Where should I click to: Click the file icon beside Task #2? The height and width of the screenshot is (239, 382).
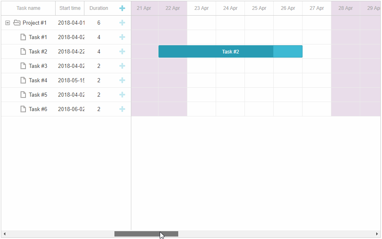[23, 51]
